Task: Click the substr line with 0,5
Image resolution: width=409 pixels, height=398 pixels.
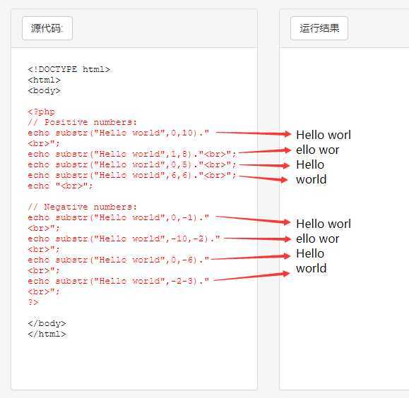Action: coord(132,164)
